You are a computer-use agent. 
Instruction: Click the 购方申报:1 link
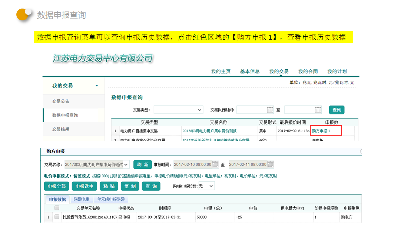[321, 131]
